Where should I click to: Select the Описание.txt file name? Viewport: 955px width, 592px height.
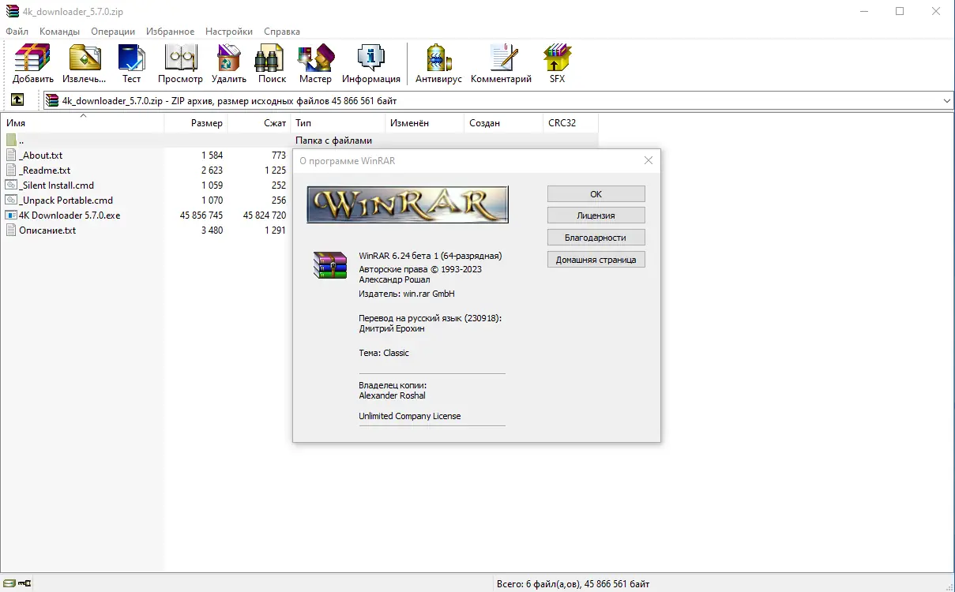[x=47, y=230]
